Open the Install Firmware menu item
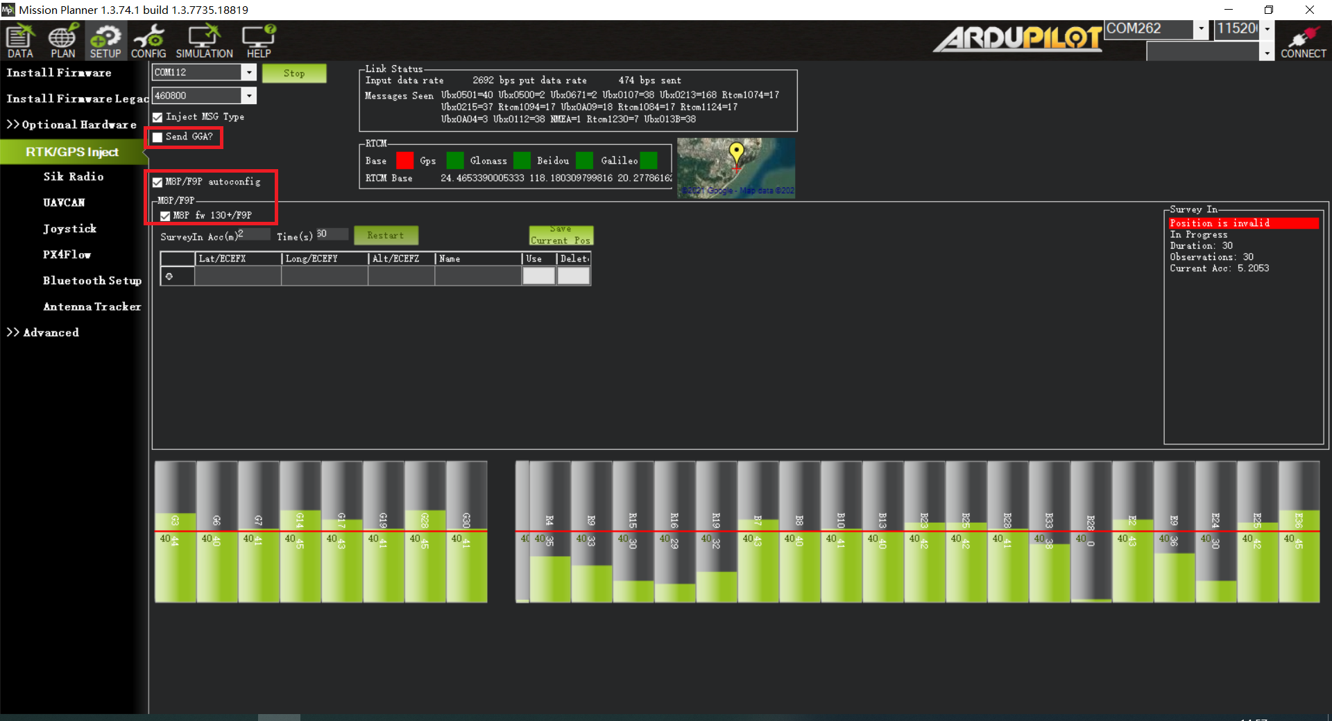 pyautogui.click(x=59, y=73)
